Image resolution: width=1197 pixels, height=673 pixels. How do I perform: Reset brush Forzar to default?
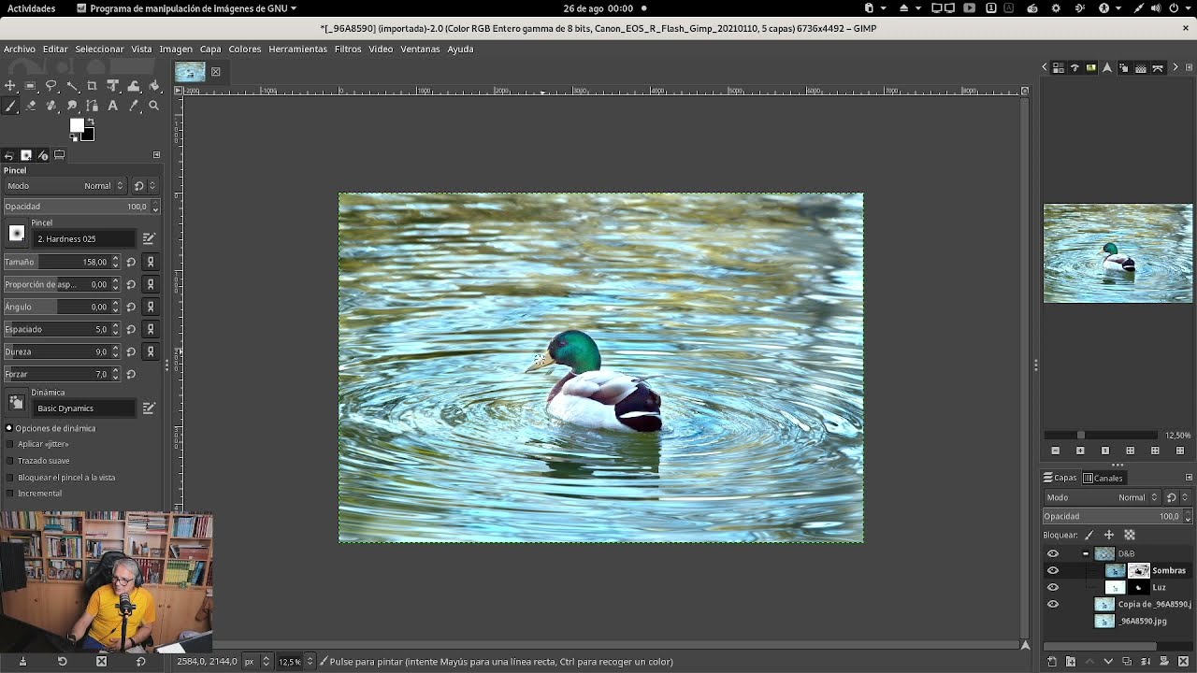[132, 374]
